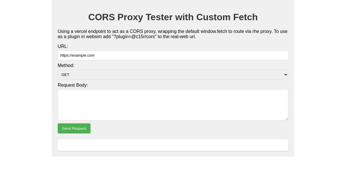346x182 pixels.
Task: Click the white page margin left of form
Action: coord(26,87)
